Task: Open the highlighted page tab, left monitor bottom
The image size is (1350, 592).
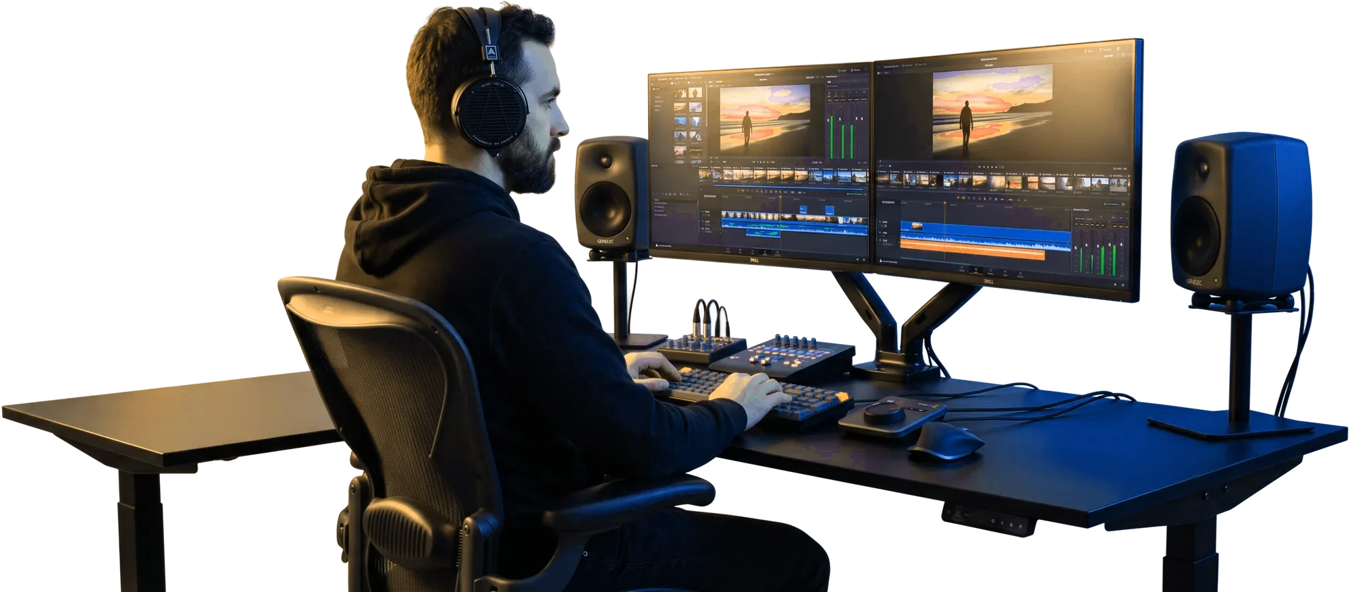Action: (x=765, y=252)
